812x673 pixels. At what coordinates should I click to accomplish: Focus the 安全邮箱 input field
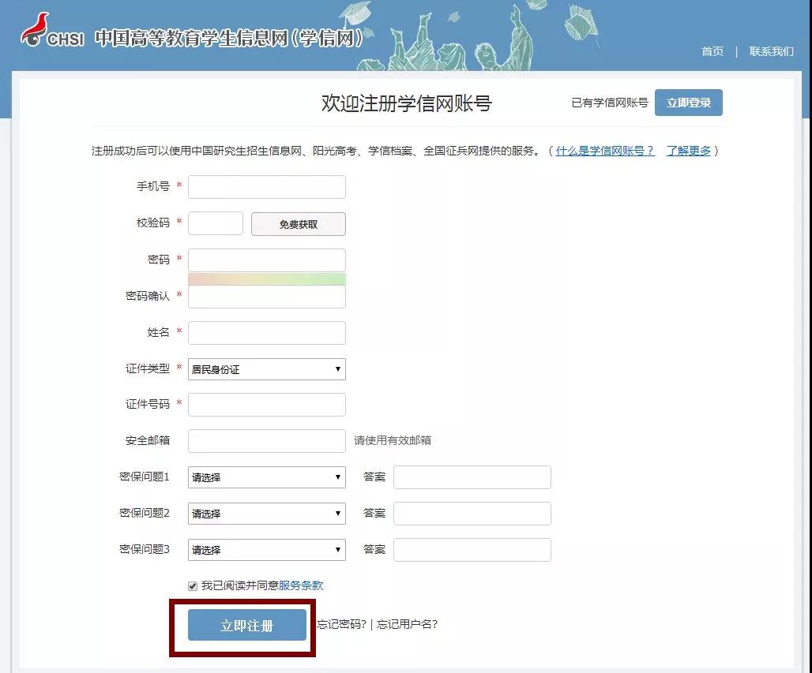[x=267, y=441]
